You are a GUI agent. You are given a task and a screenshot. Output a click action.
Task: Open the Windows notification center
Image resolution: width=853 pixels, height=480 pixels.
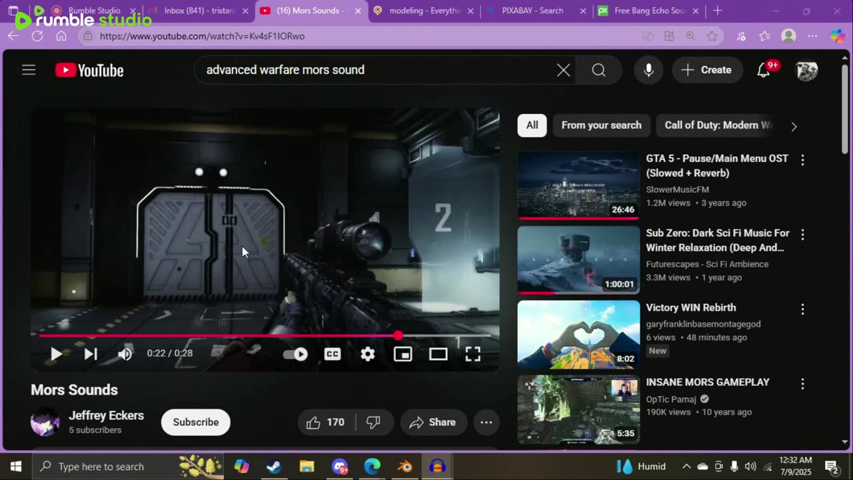832,467
